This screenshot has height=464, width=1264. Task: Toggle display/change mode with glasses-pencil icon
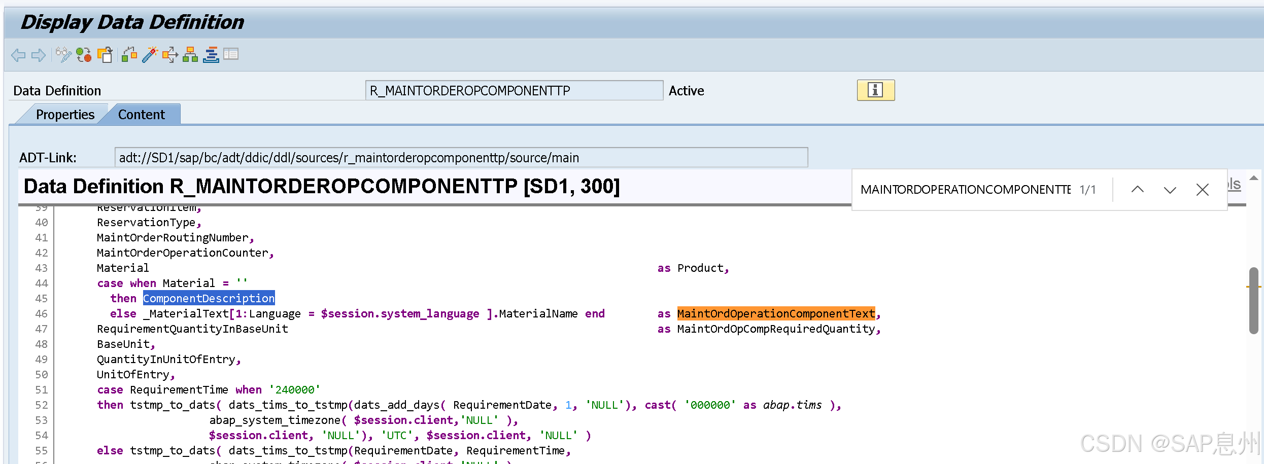tap(63, 55)
